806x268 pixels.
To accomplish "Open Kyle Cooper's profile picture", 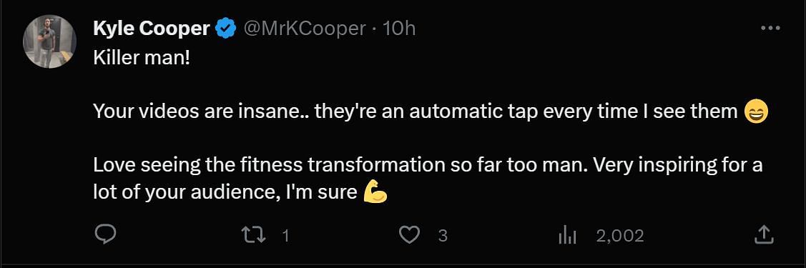I will tap(50, 41).
